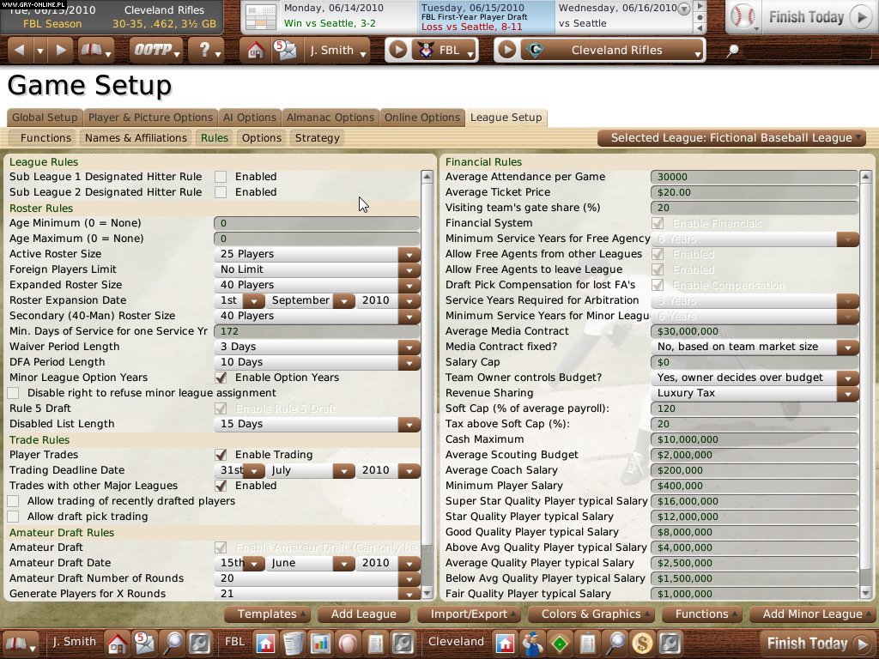This screenshot has height=659, width=879.
Task: Open the search magnifier in the top toolbar
Action: coord(732,51)
